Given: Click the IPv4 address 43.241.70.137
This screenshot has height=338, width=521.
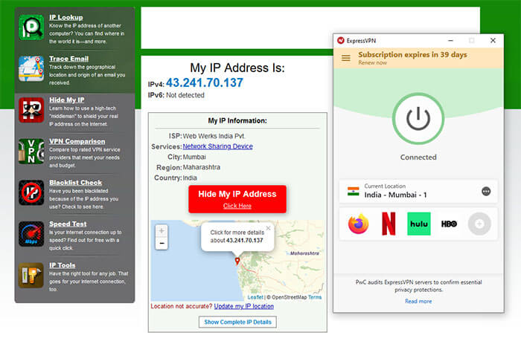Looking at the screenshot, I should click(205, 82).
